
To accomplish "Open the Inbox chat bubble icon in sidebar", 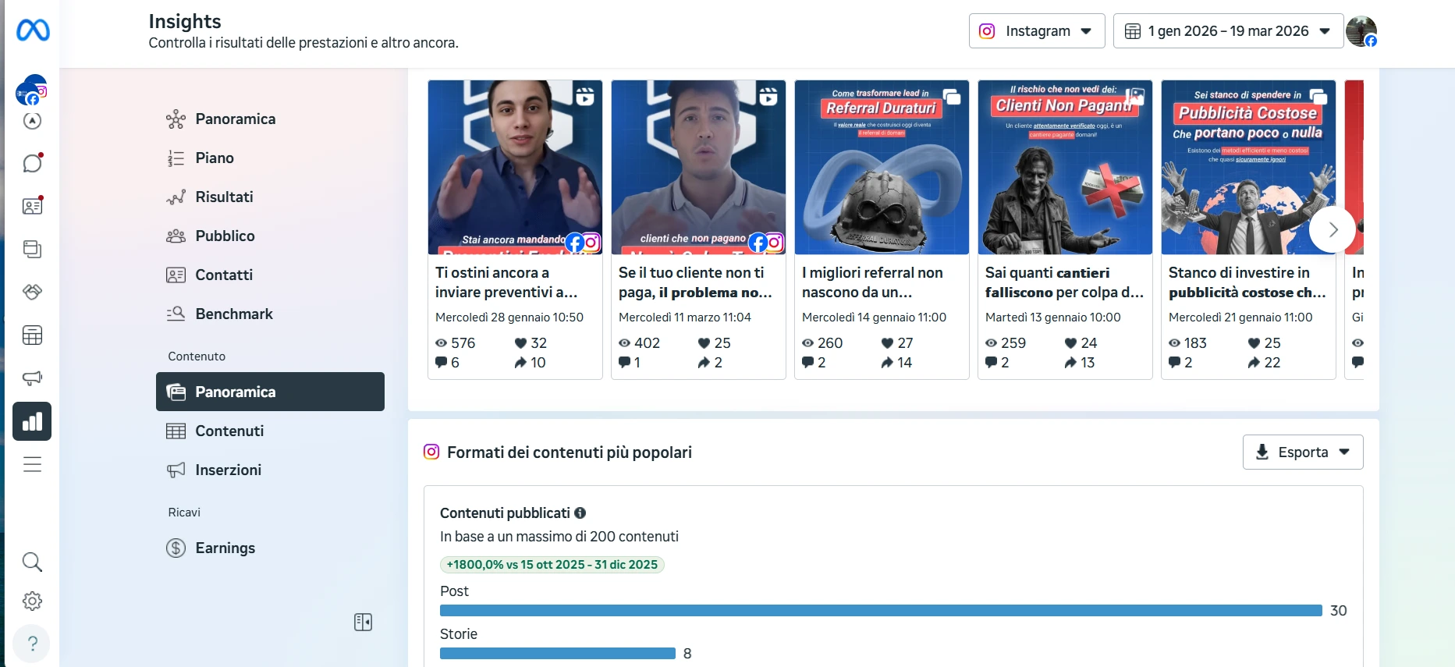I will click(x=32, y=163).
